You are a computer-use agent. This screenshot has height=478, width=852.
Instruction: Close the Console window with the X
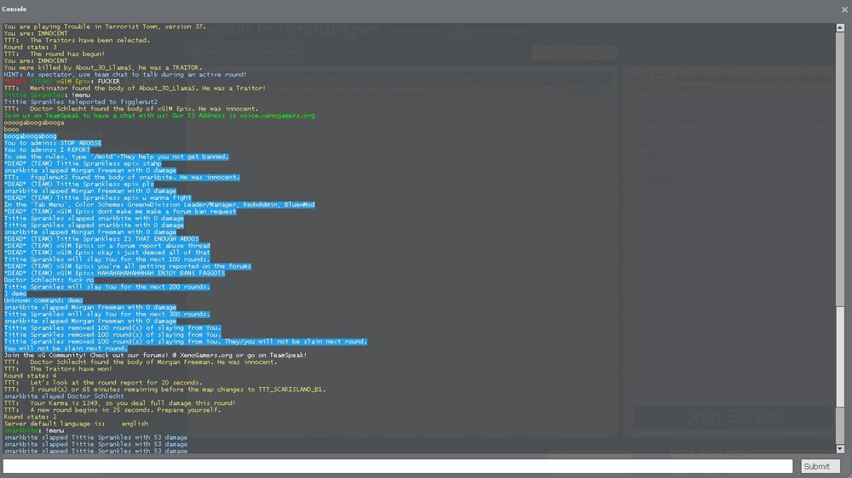point(844,9)
